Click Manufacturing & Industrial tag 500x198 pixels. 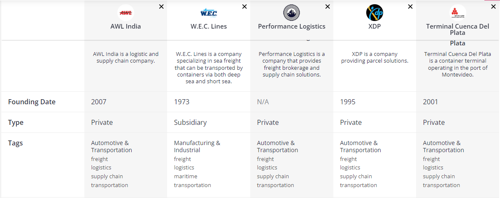(197, 146)
